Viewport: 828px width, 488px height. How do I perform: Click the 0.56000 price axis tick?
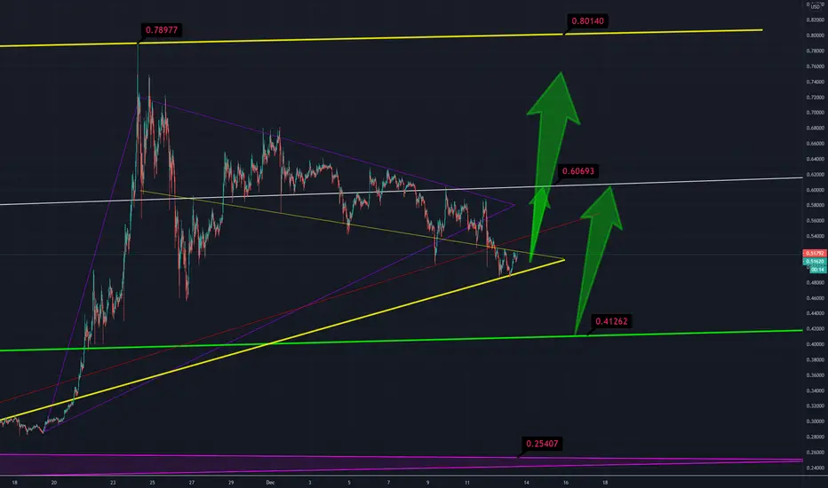coord(816,221)
